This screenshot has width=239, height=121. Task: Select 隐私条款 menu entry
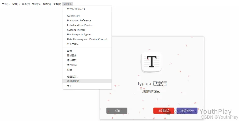coord(87,60)
